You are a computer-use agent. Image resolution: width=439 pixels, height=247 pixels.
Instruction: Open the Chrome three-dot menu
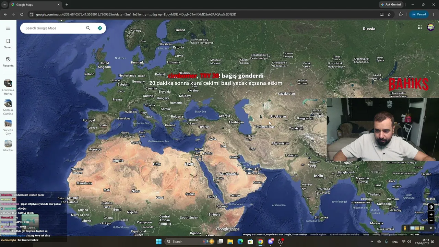point(434,14)
